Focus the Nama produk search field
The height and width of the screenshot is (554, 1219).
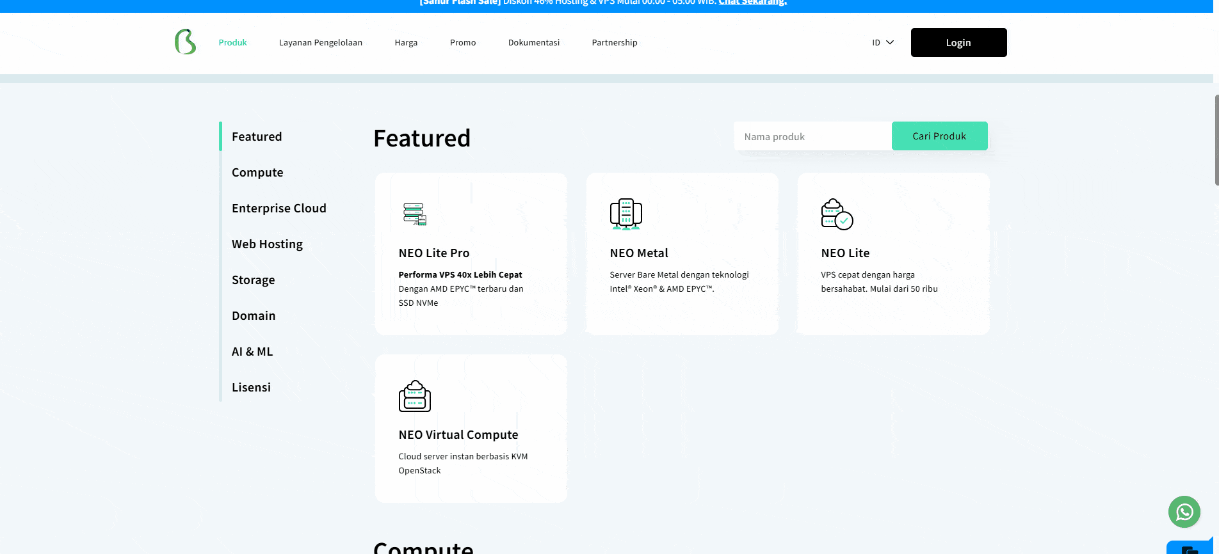(x=812, y=137)
